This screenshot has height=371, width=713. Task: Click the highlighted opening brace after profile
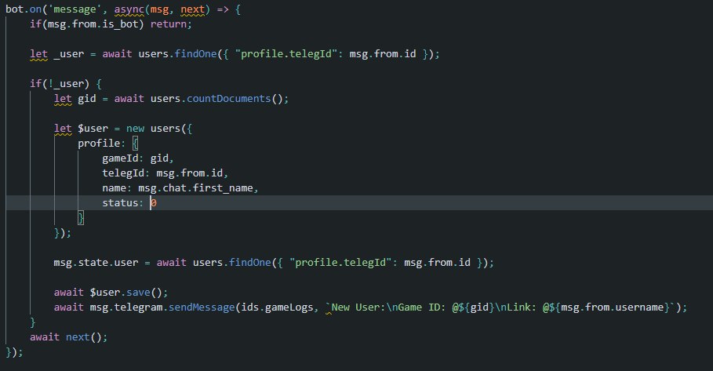click(135, 144)
